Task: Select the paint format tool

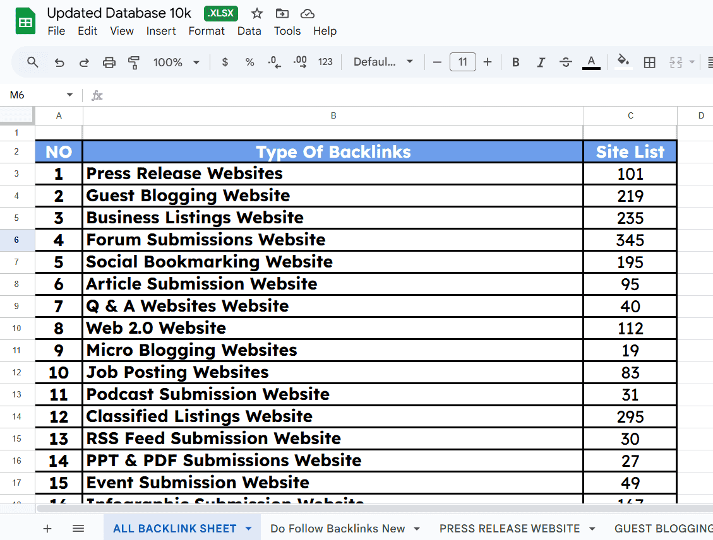Action: click(134, 62)
